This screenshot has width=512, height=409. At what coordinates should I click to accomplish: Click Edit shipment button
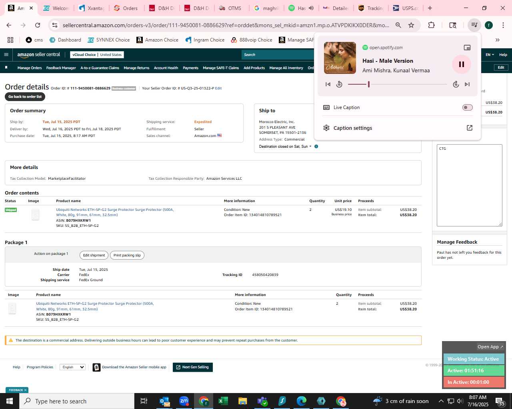[x=94, y=255]
